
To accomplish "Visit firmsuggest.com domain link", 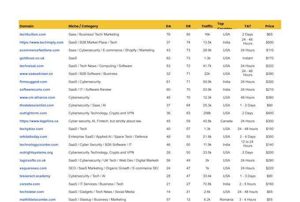I will [33, 82].
